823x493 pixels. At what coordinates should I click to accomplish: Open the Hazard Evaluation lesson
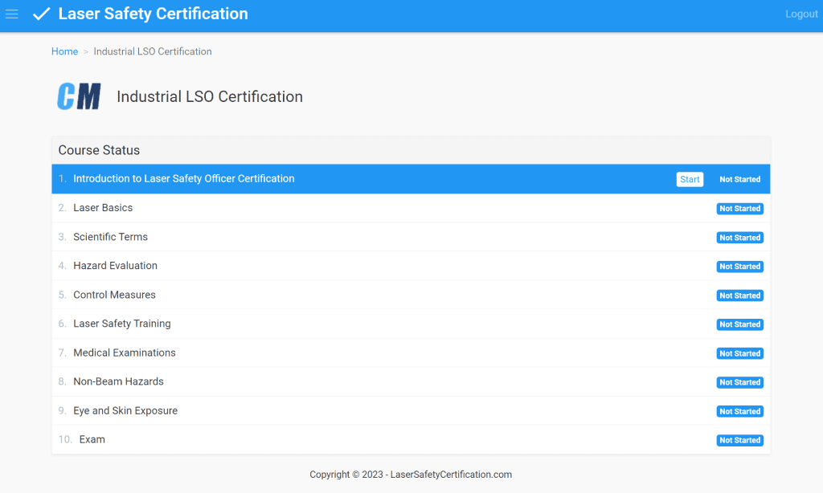pos(116,266)
